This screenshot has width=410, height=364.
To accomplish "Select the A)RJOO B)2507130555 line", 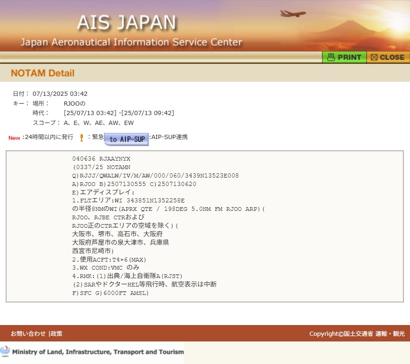I will (134, 184).
